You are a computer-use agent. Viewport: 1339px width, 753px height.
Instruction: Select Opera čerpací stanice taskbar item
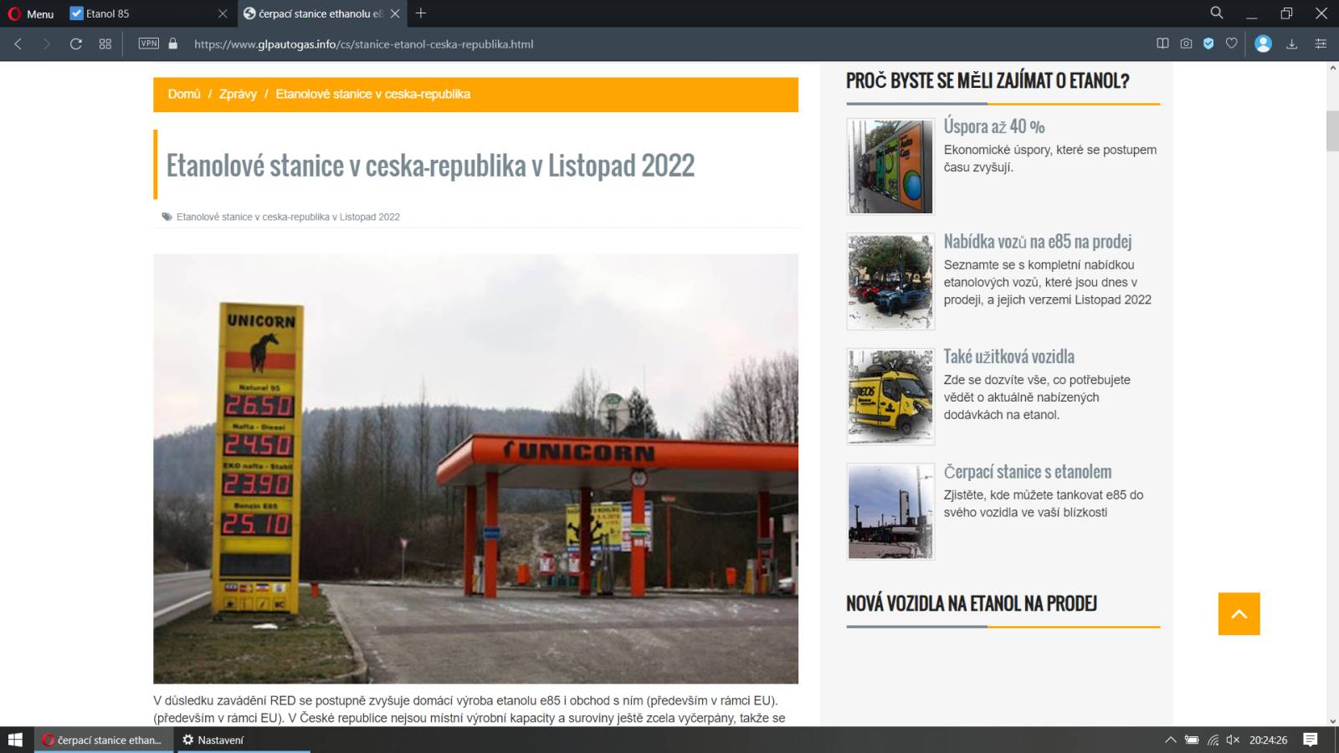click(104, 740)
